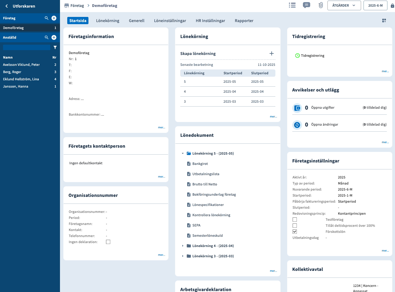
Task: Collapse the Lönekörning 5 - (2025-05) folder
Action: pyautogui.click(x=183, y=153)
